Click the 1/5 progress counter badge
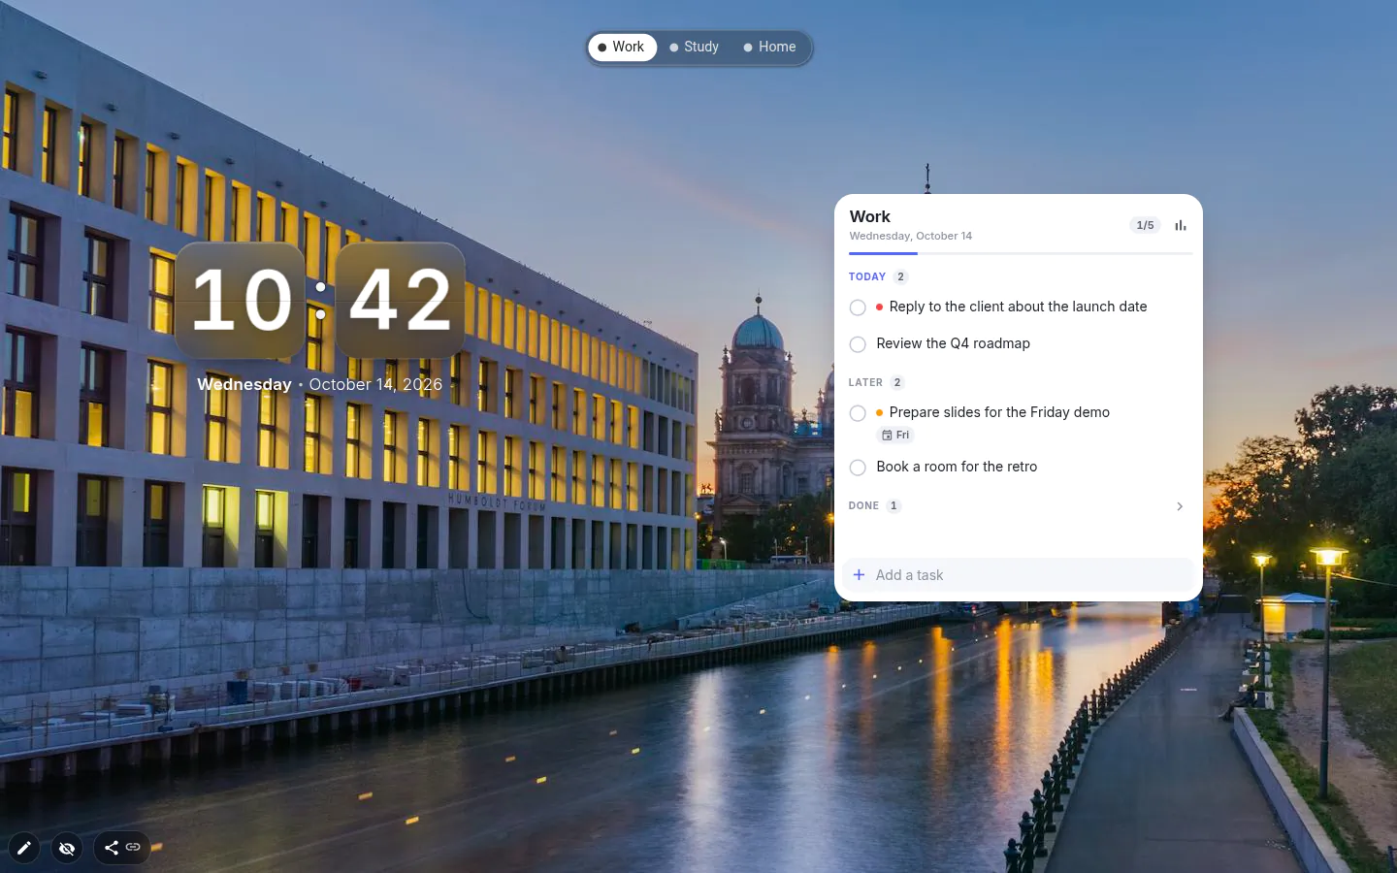 click(1145, 225)
